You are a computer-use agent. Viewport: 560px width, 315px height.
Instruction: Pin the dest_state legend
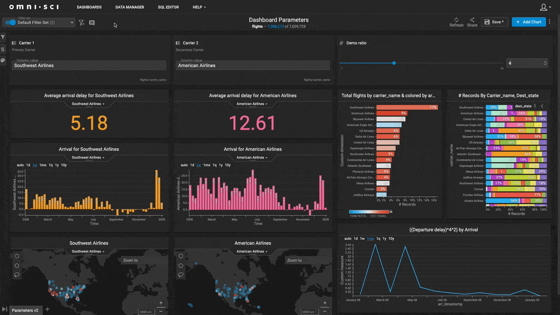pos(535,106)
